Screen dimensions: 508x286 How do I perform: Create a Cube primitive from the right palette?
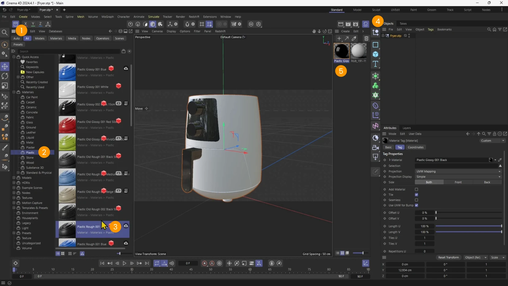coord(376,55)
